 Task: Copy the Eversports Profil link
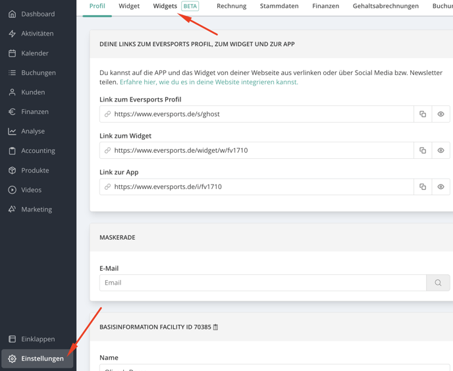pos(423,114)
